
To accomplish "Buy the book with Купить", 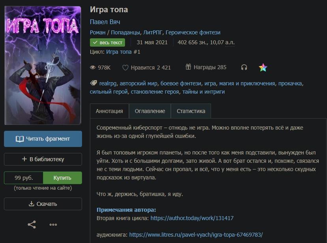I will (62, 178).
